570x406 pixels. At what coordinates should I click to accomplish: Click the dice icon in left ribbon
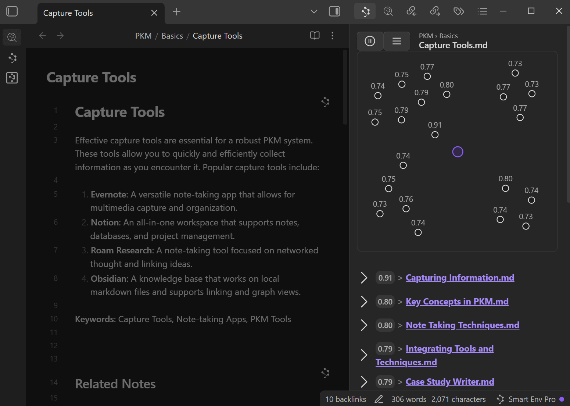12,78
